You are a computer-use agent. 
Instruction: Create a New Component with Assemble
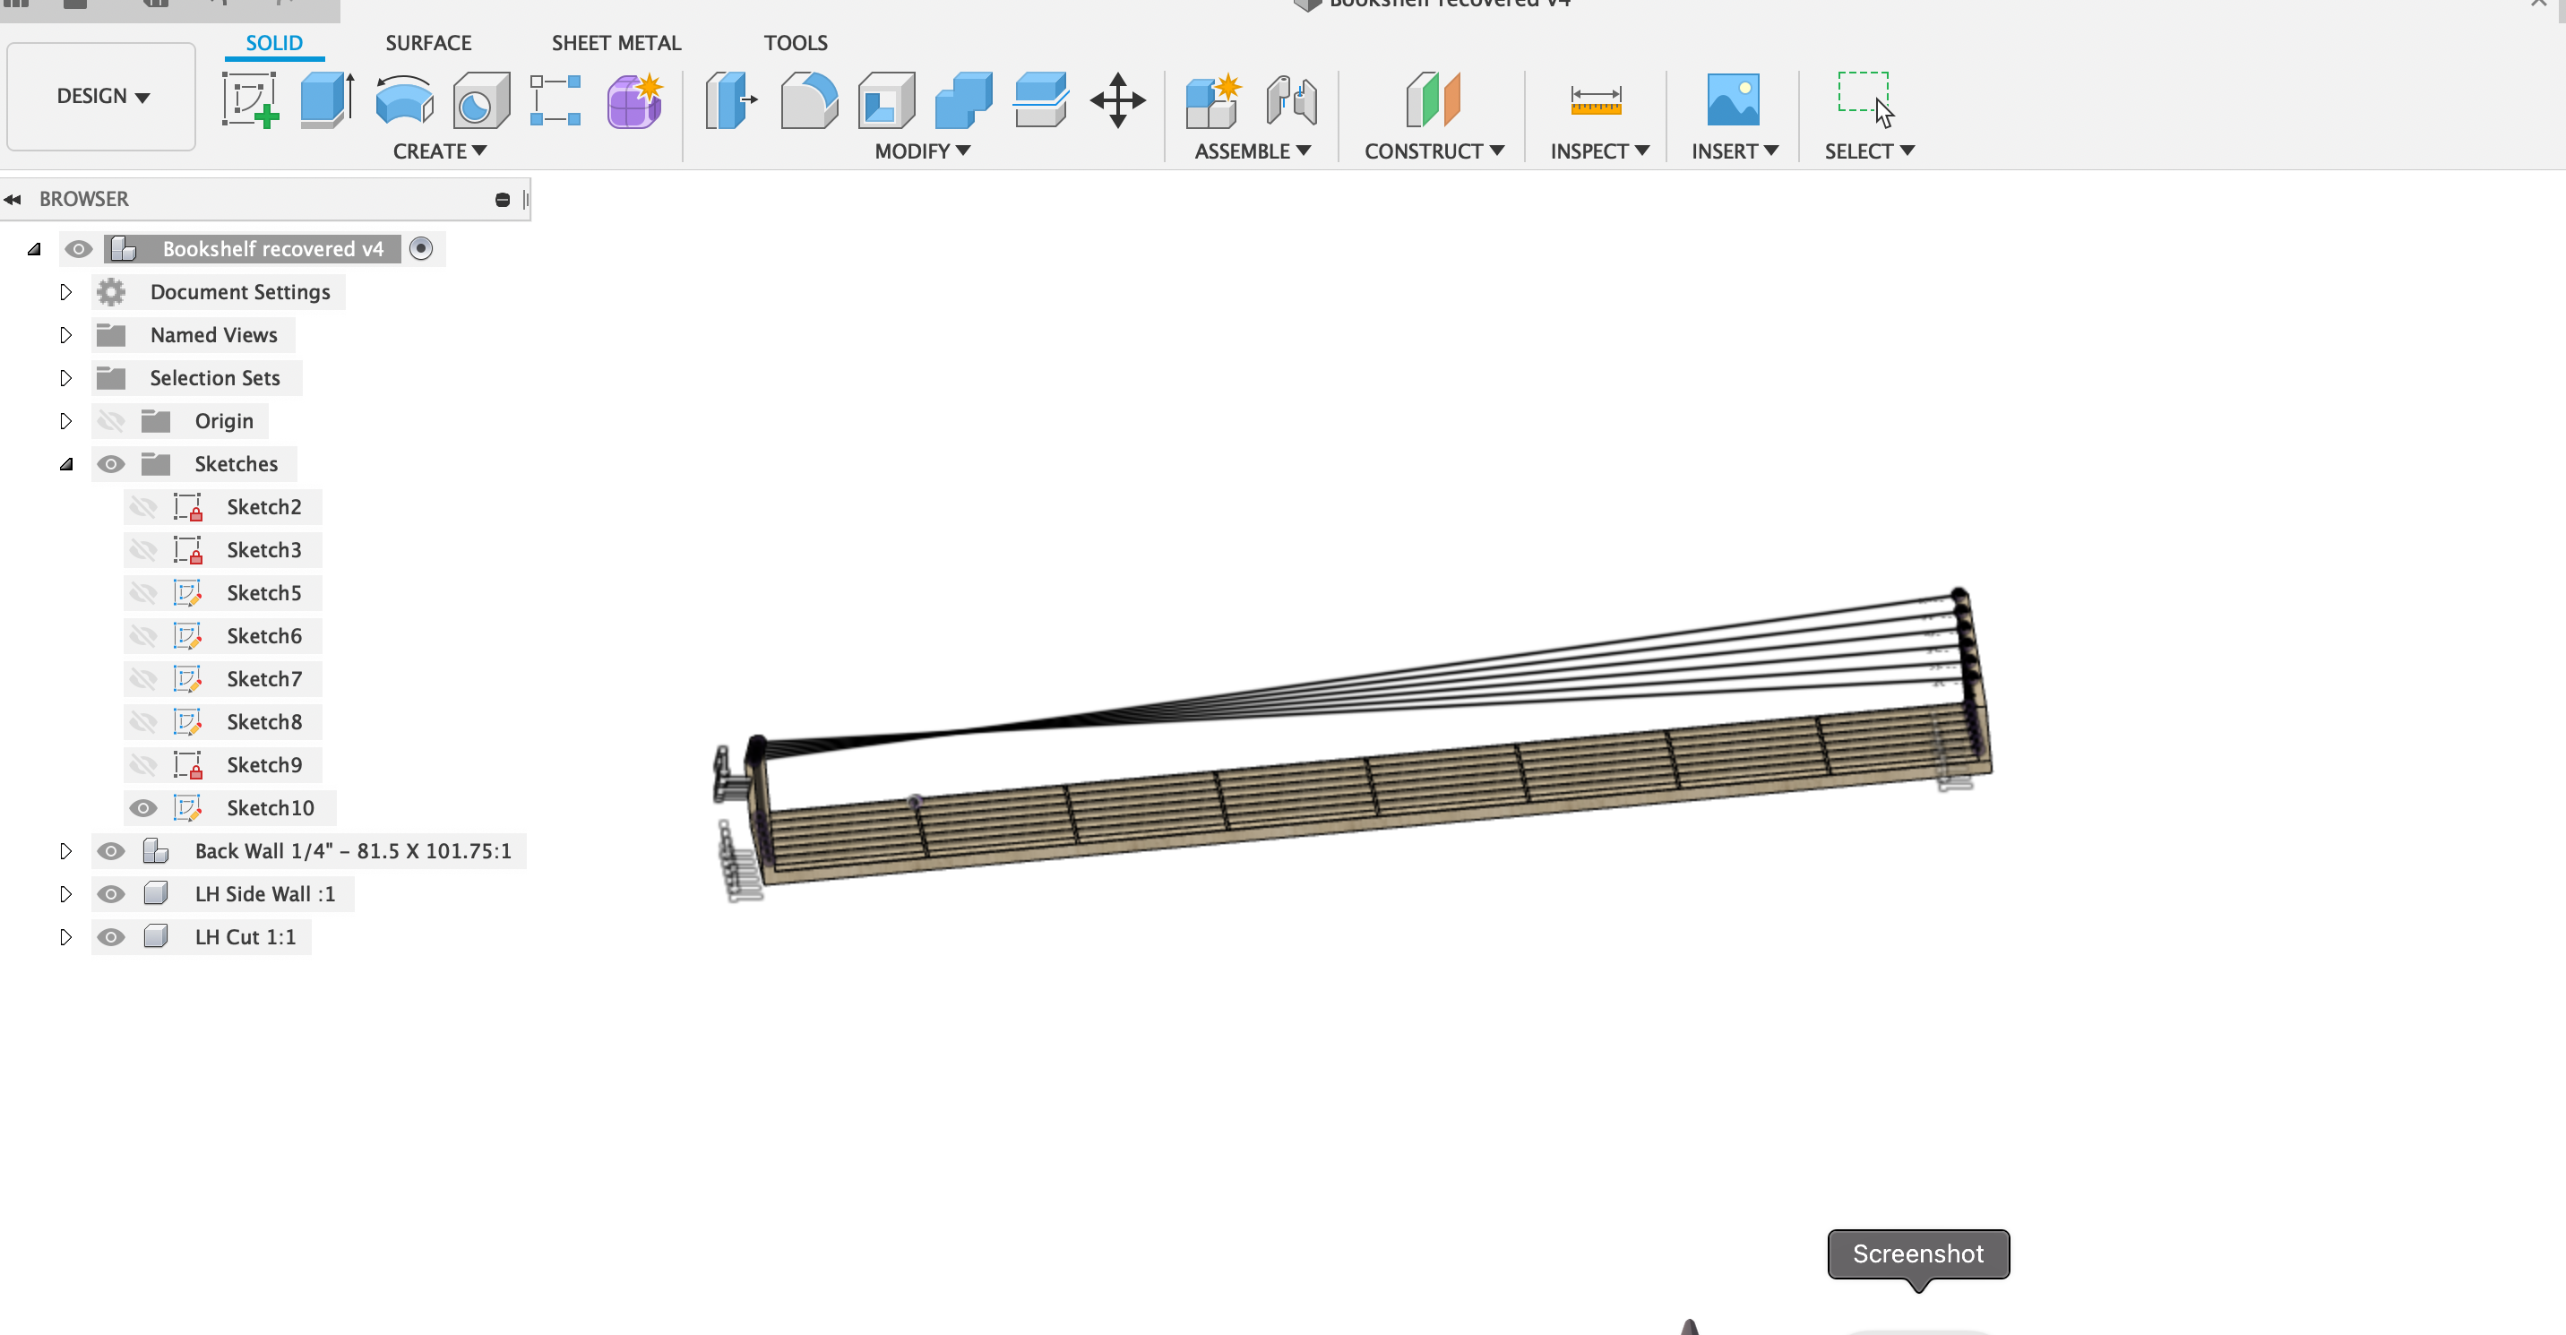pos(1212,99)
